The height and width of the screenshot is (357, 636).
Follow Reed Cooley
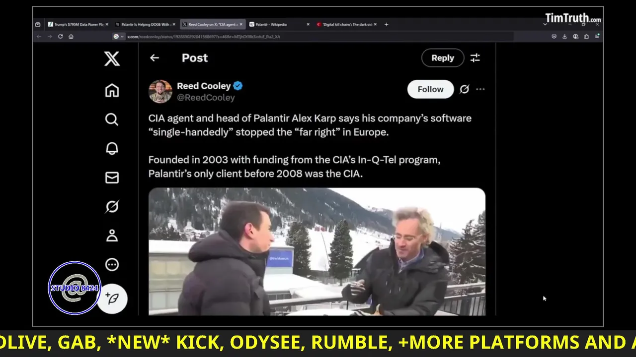click(x=430, y=89)
